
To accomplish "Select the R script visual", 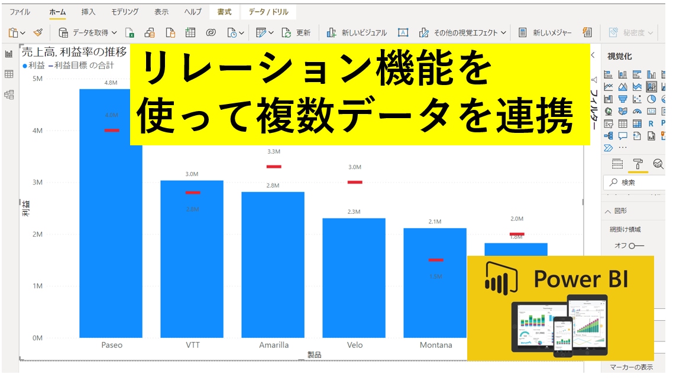I will coord(652,124).
